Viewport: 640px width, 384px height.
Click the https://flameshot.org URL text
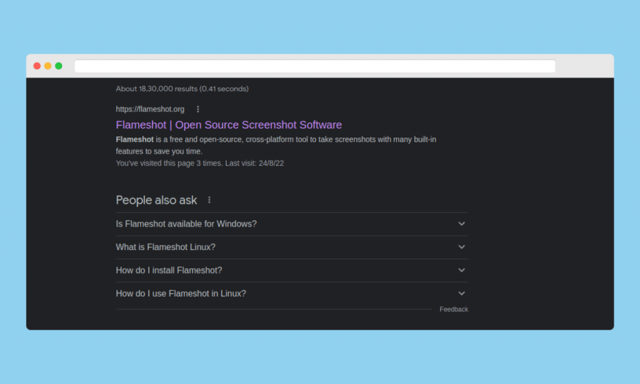[150, 109]
